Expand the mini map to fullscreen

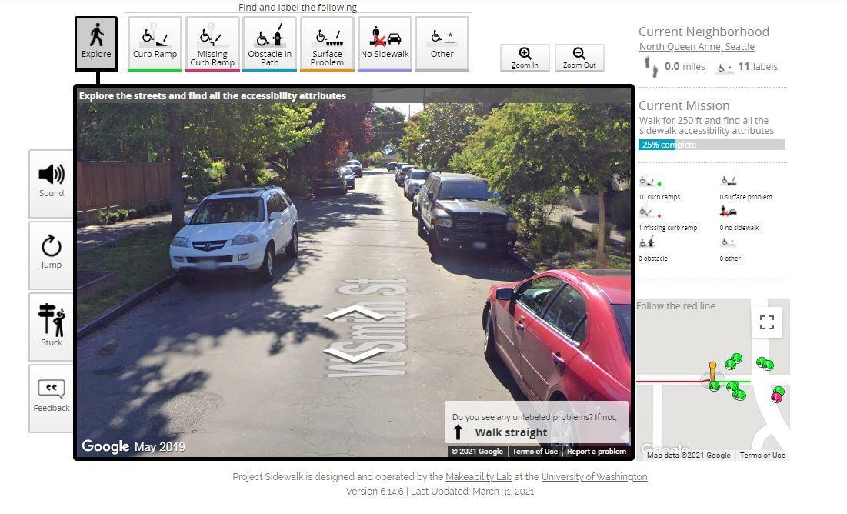point(766,322)
